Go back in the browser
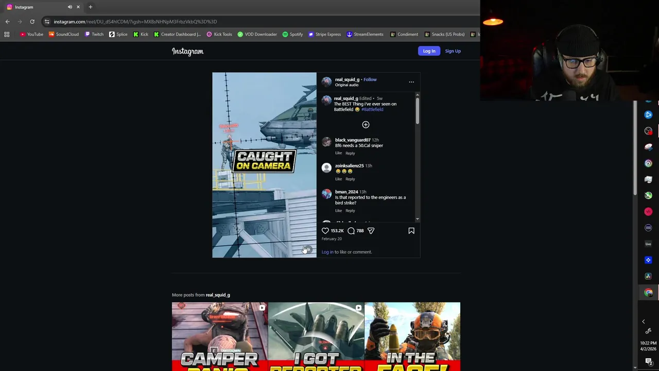 [7, 22]
